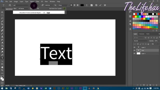160x90 pixels.
Task: Select the Zoom tool
Action: click(x=2, y=70)
